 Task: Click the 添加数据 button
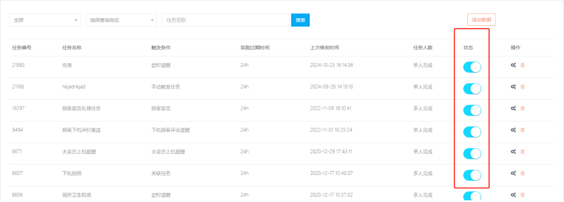coord(481,20)
